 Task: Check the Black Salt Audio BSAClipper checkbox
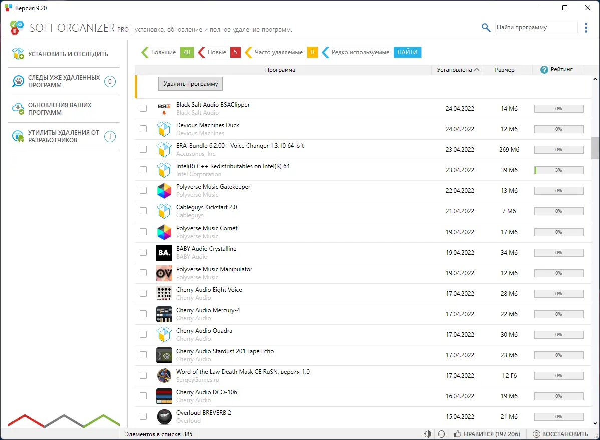(143, 108)
